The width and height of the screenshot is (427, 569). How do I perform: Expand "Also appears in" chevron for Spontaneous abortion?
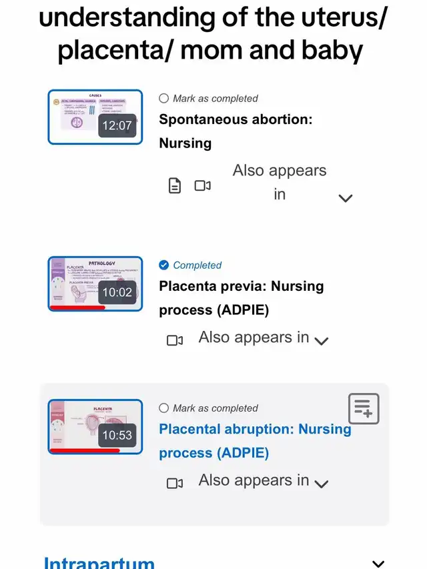(345, 198)
